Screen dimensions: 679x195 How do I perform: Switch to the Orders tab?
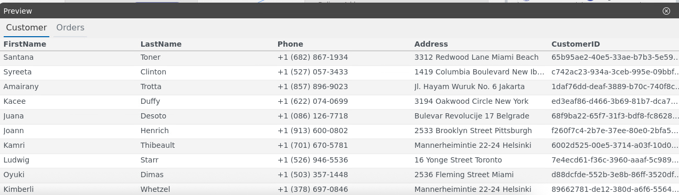pyautogui.click(x=70, y=28)
